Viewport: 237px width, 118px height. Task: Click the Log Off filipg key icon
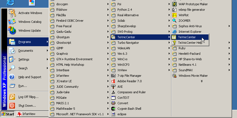tap(12, 97)
